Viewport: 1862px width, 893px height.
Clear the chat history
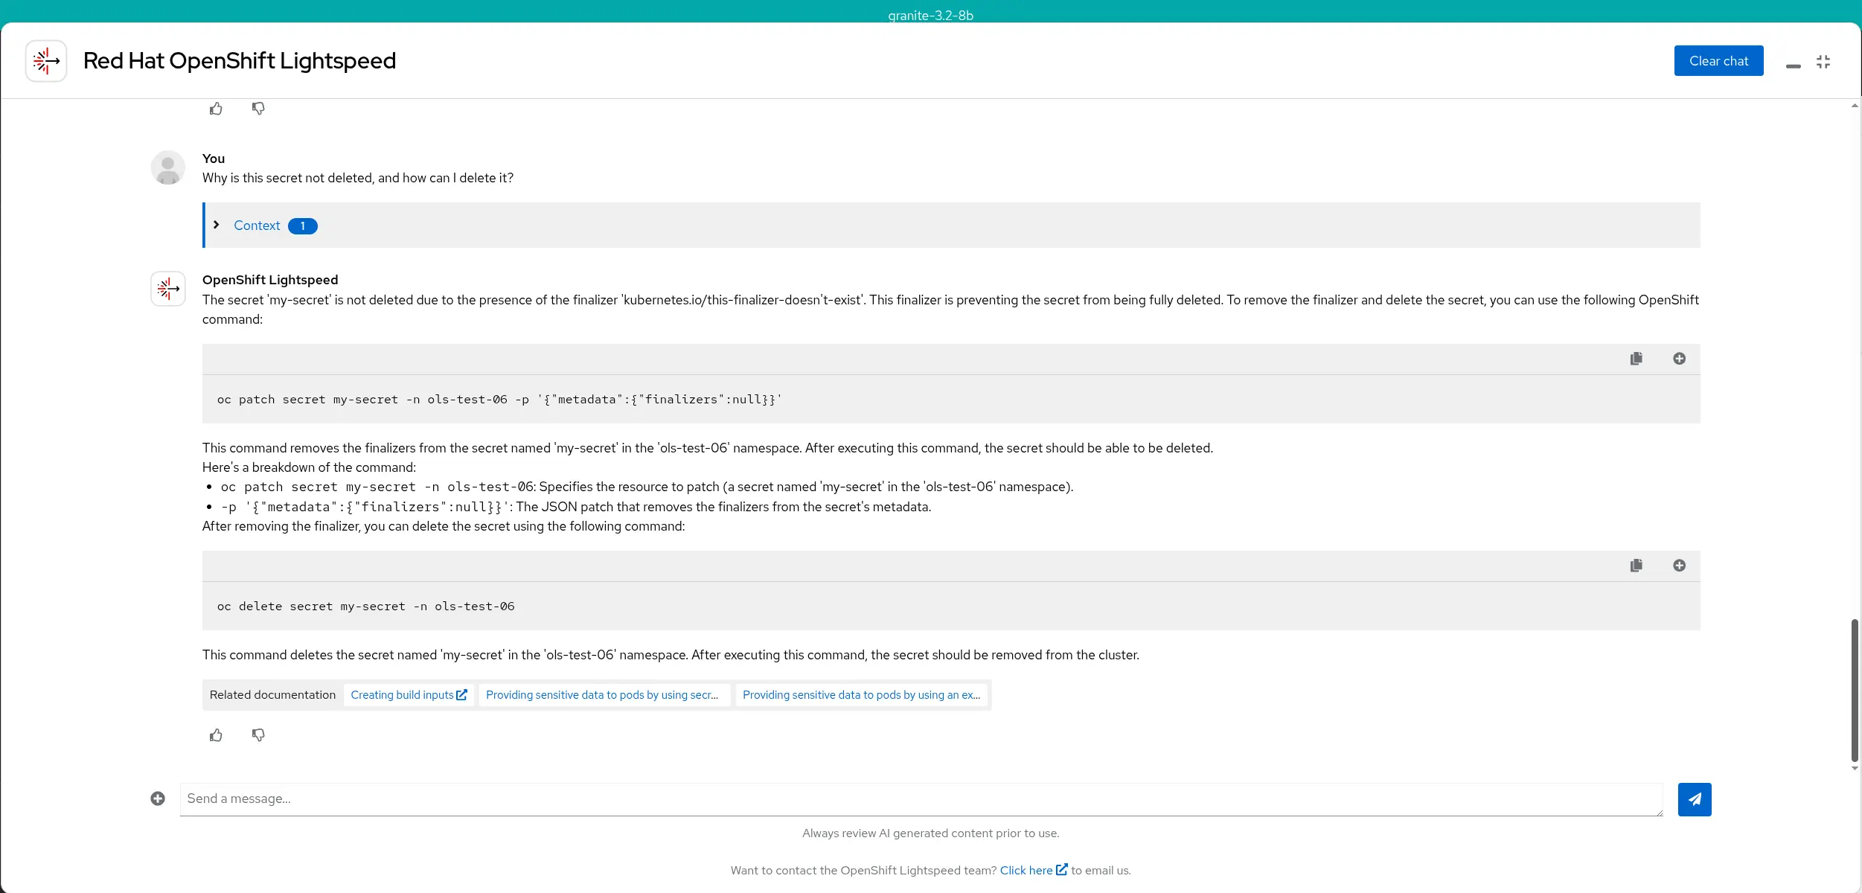click(x=1718, y=61)
